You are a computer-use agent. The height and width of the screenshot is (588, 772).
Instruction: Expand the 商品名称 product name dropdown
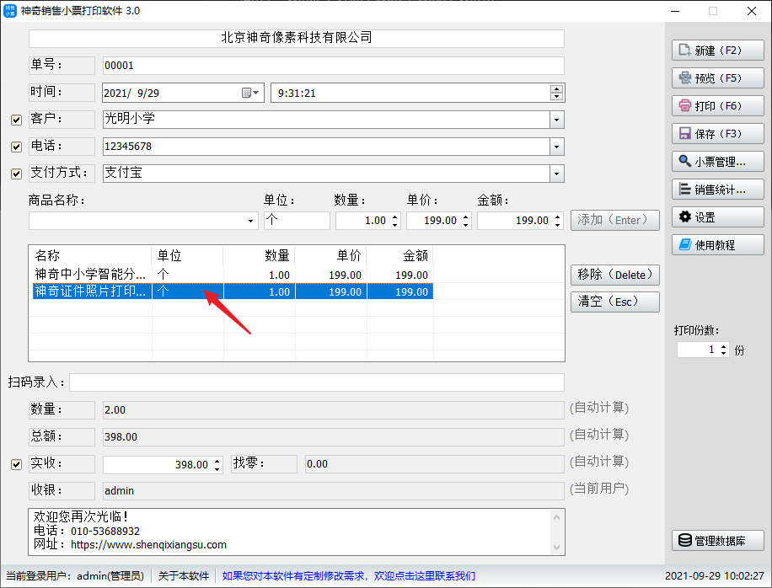[250, 221]
